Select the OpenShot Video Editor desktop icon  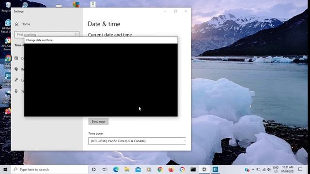(7, 97)
